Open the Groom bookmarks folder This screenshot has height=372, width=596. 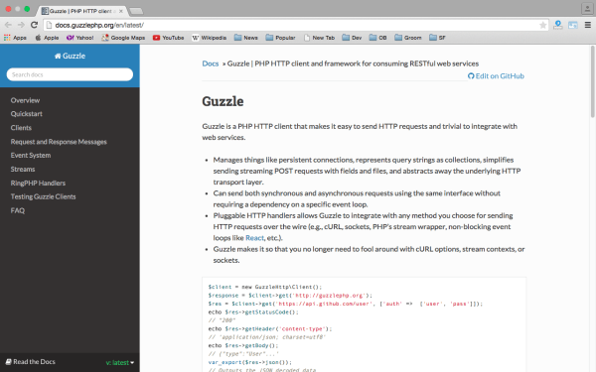[408, 38]
